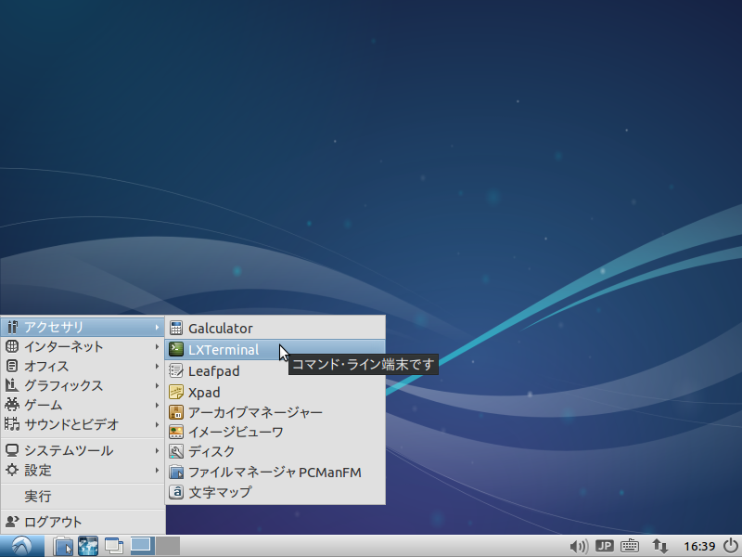Open the volume control slider
This screenshot has width=742, height=557.
click(x=578, y=546)
